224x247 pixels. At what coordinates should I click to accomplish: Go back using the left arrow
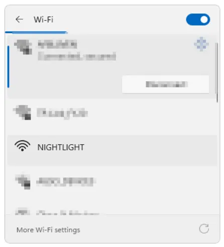coord(19,20)
